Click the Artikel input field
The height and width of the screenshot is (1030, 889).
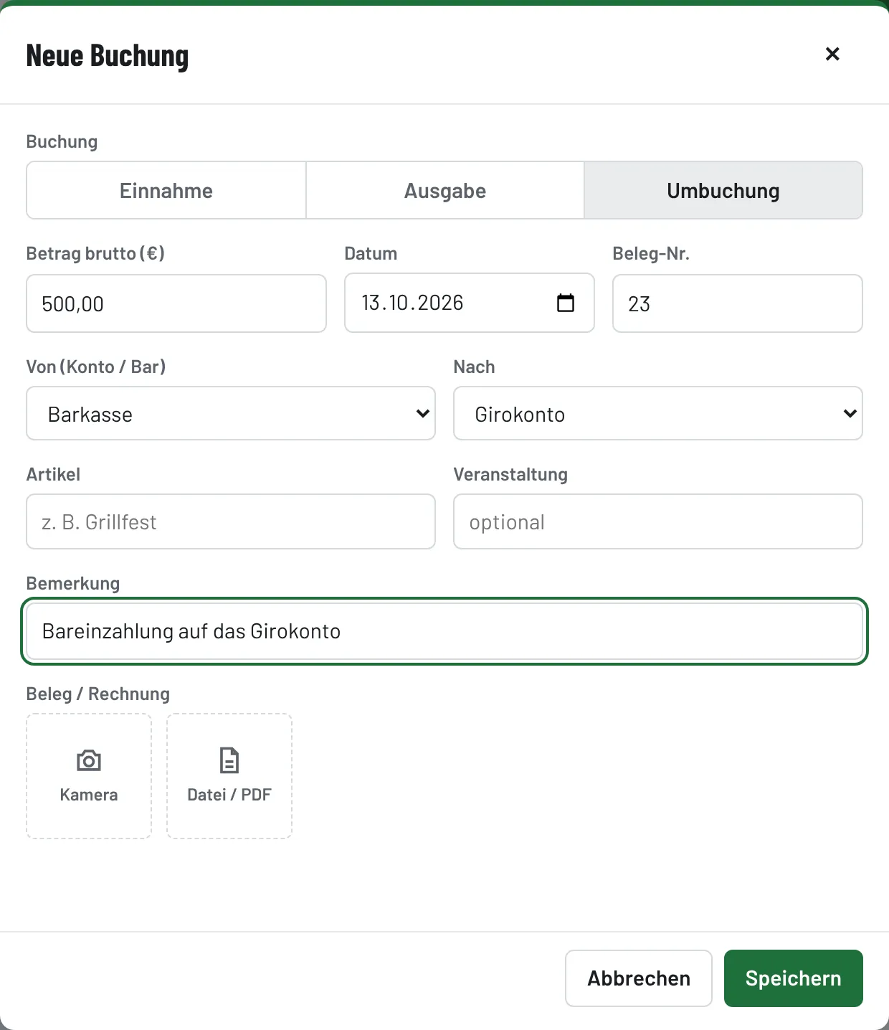231,521
